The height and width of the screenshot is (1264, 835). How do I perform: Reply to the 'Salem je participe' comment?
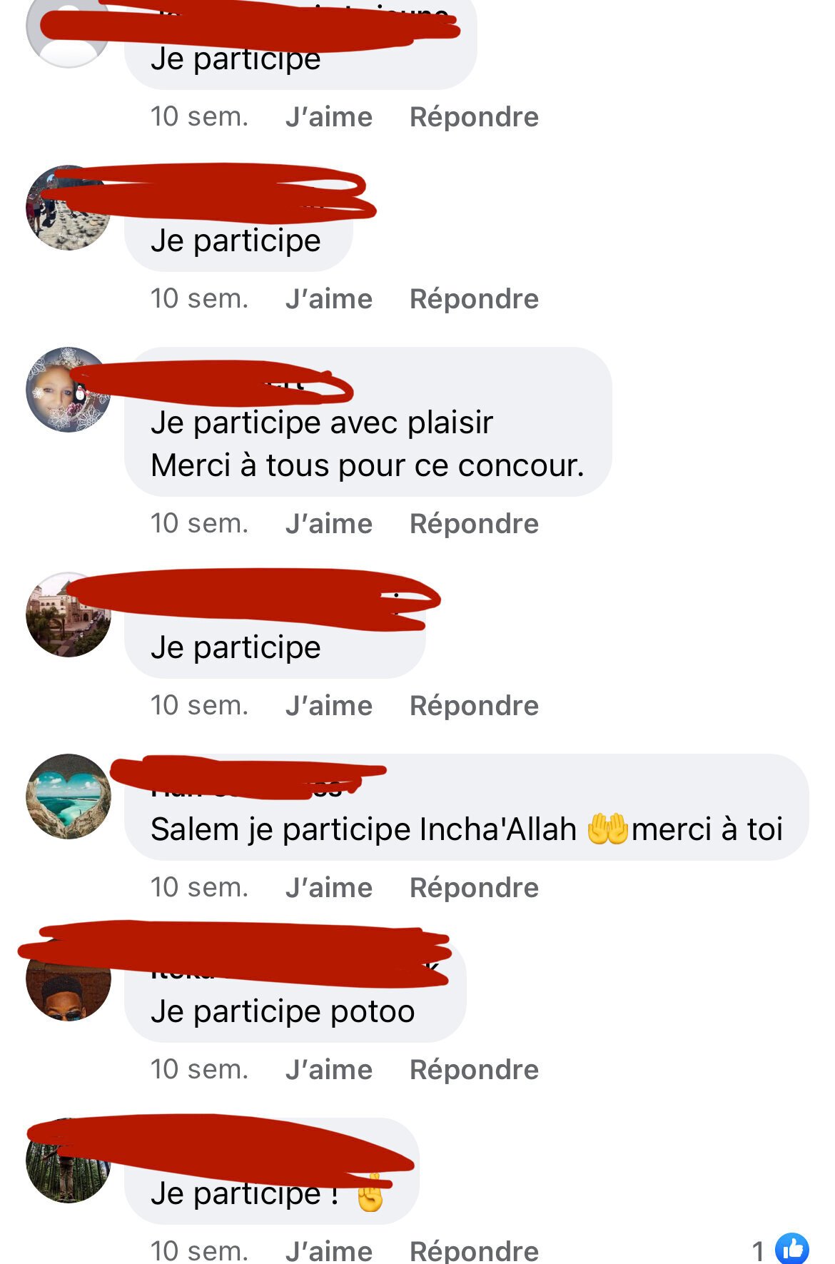point(474,887)
